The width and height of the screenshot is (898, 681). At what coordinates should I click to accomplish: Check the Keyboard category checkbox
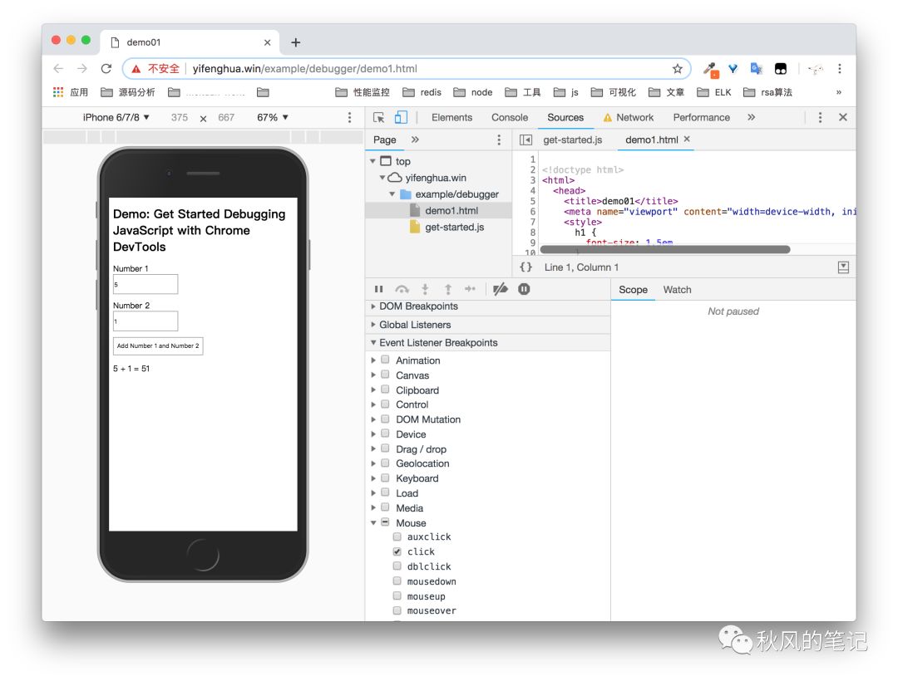tap(386, 478)
